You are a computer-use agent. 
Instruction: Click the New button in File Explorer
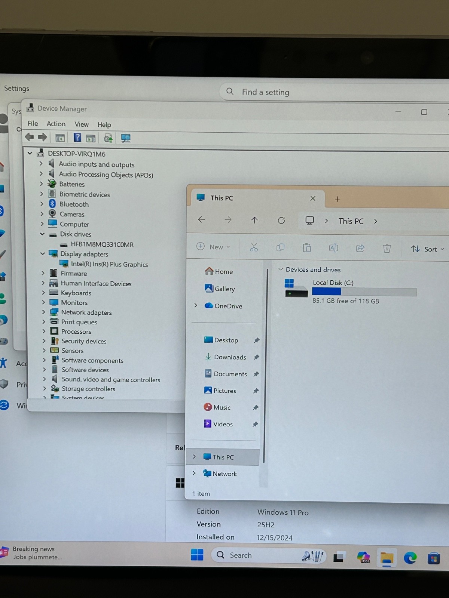(213, 247)
